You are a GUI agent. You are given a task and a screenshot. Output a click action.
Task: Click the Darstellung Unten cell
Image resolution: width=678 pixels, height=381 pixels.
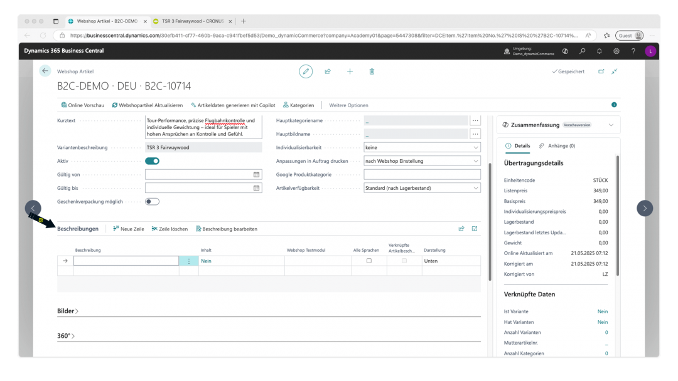pyautogui.click(x=451, y=261)
